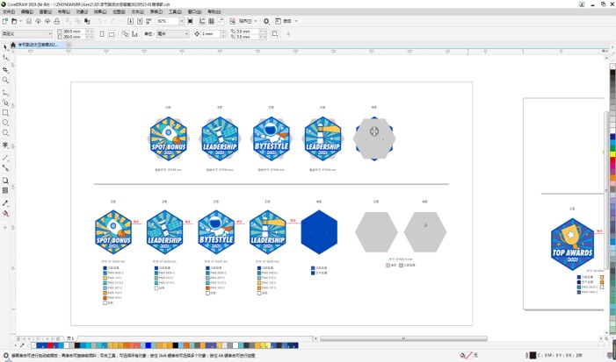Click the Export icon
This screenshot has height=362, width=616.
(140, 21)
